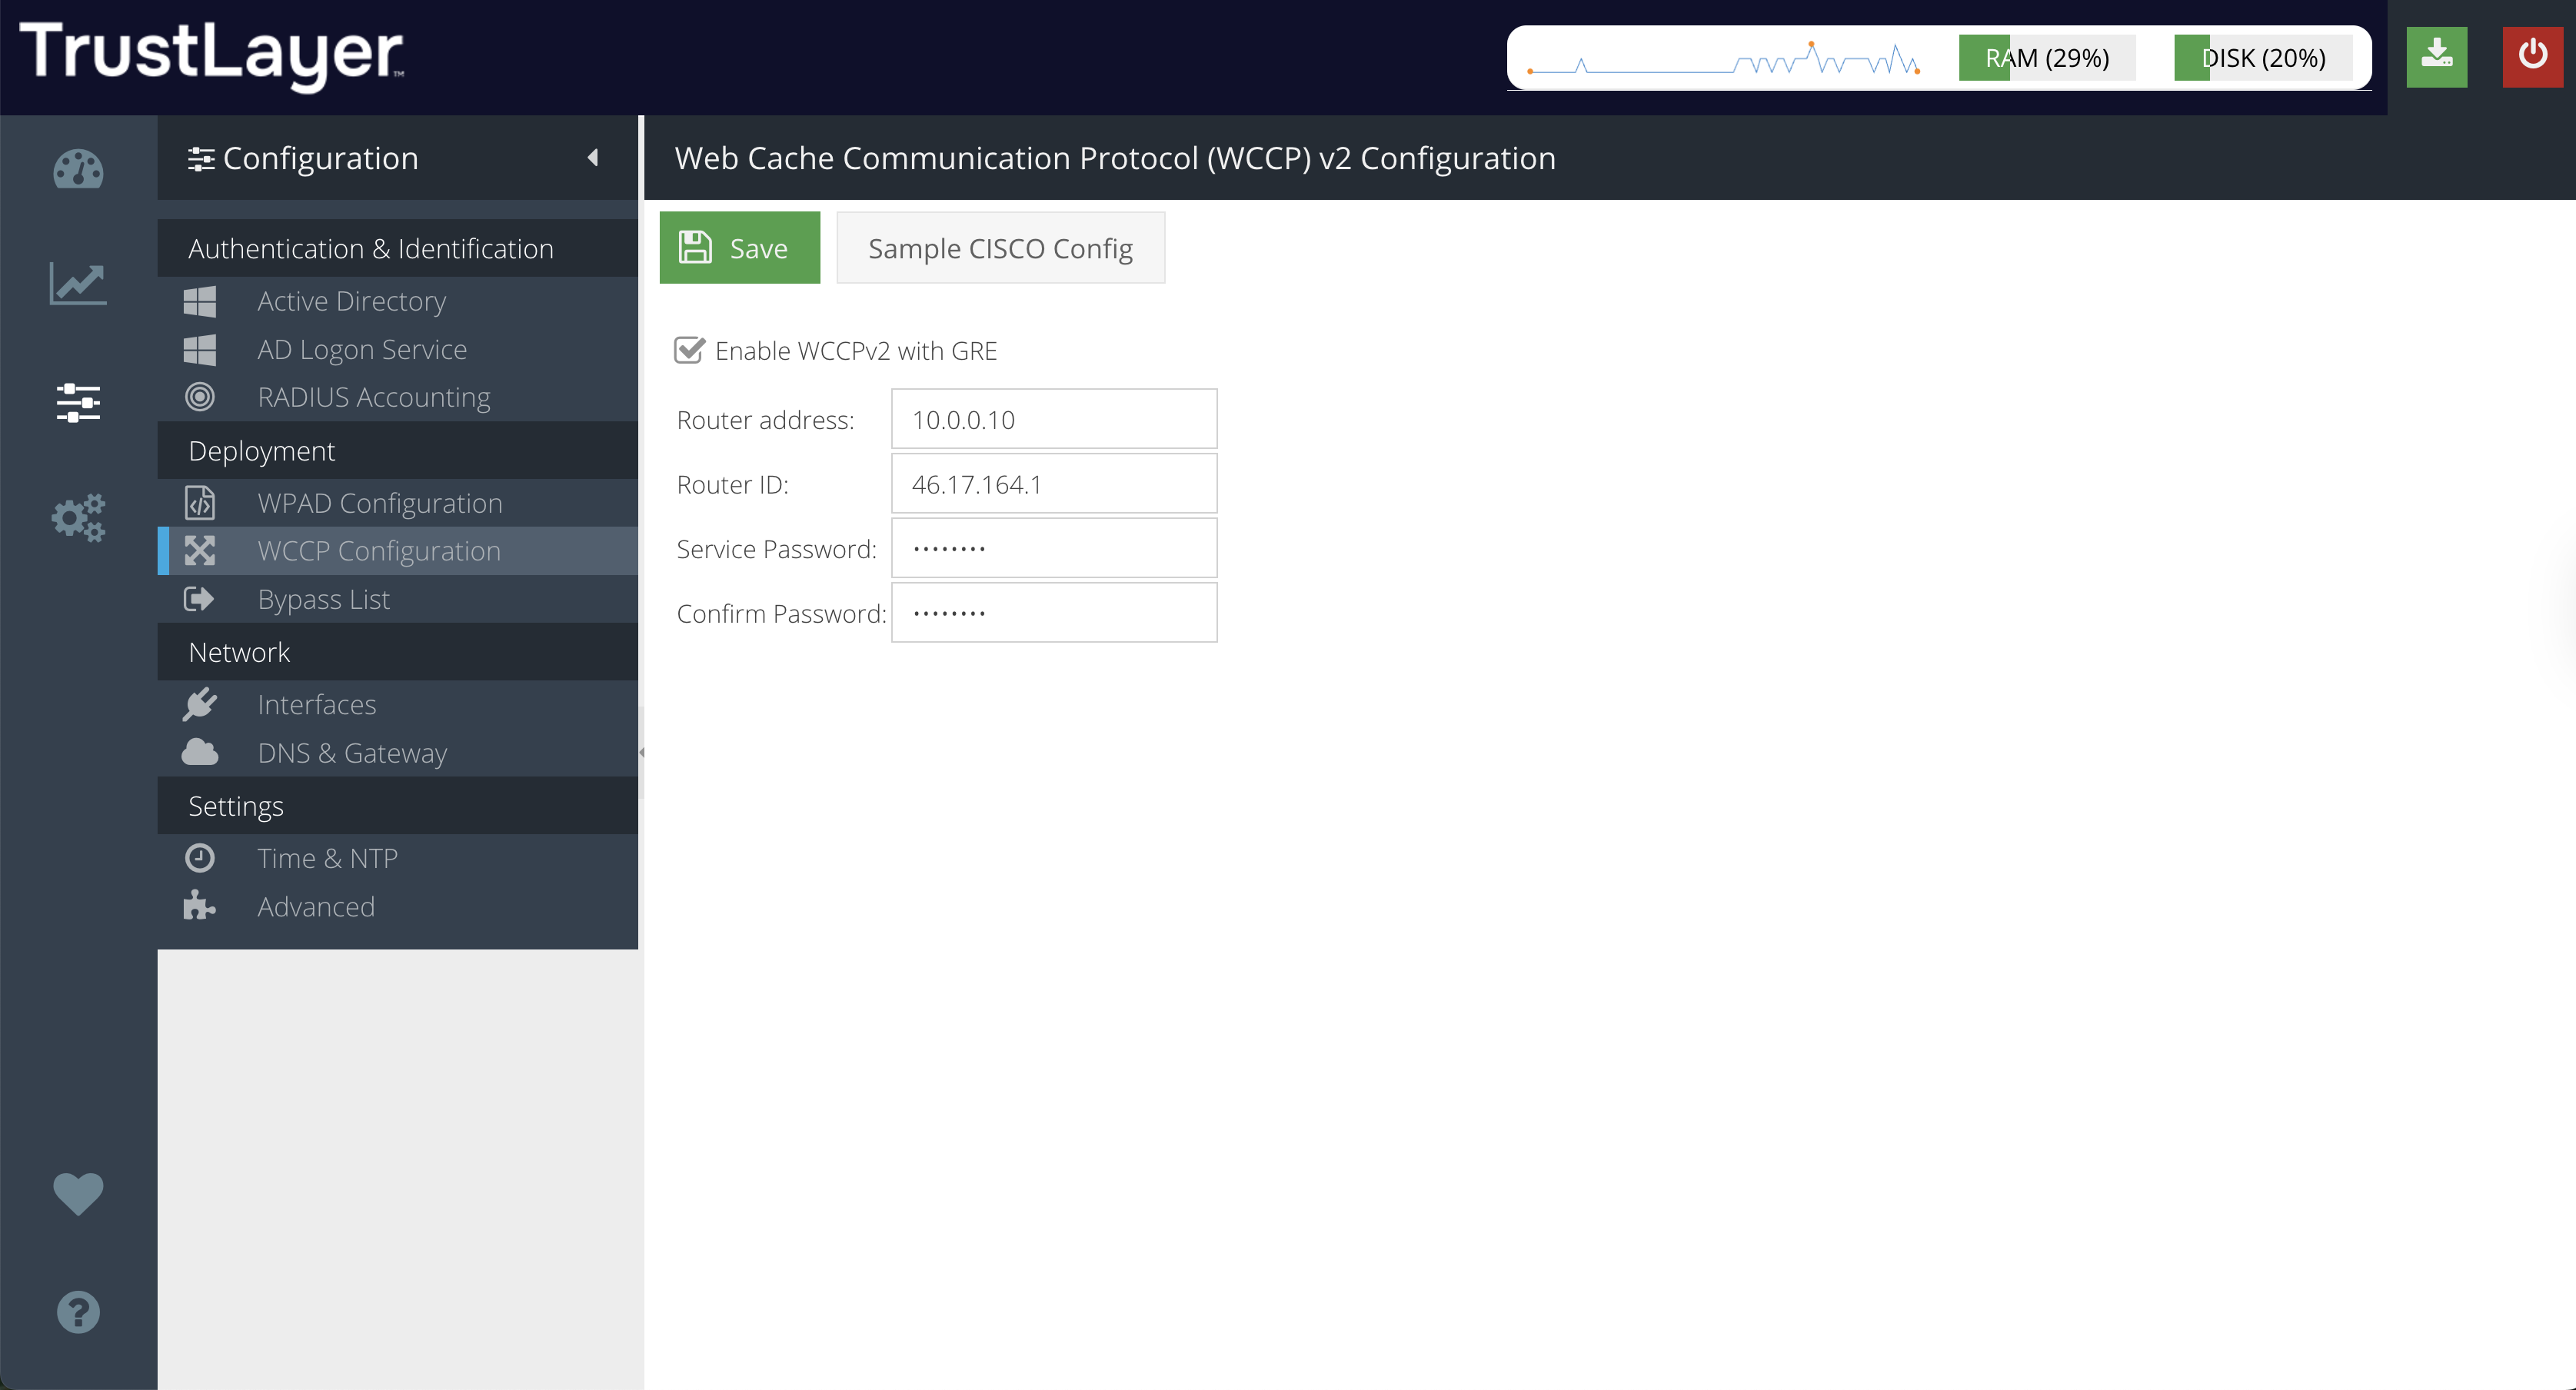Image resolution: width=2576 pixels, height=1390 pixels.
Task: Click the WCCP v2 Configuration page title
Action: 1115,158
